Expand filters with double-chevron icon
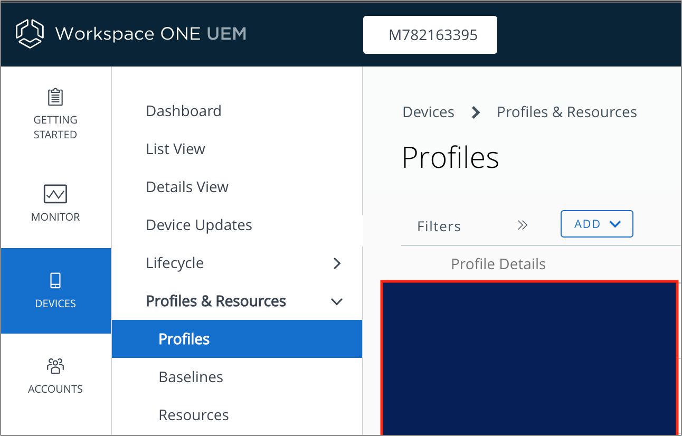Viewport: 682px width, 436px height. 523,225
